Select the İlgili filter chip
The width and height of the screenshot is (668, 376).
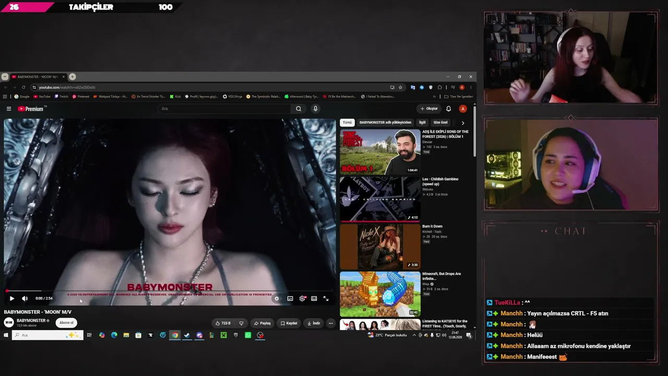(422, 123)
